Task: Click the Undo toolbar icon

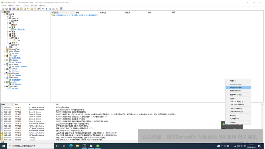Action: (x=43, y=8)
